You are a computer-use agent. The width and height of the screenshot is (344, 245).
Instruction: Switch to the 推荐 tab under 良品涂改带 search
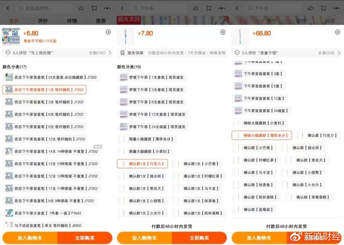pos(101,21)
